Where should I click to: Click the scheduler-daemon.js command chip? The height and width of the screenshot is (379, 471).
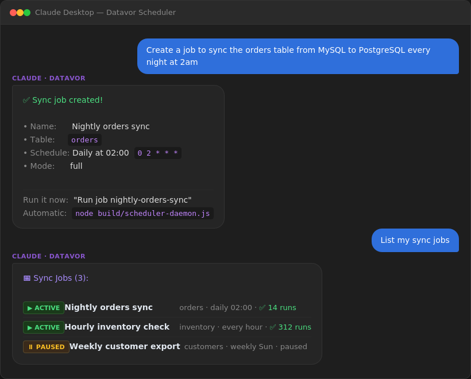[x=142, y=213]
